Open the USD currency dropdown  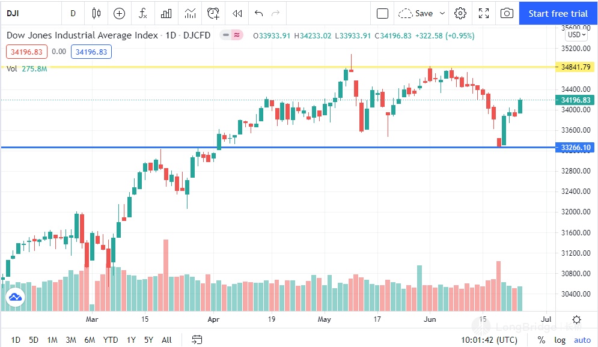pyautogui.click(x=574, y=35)
